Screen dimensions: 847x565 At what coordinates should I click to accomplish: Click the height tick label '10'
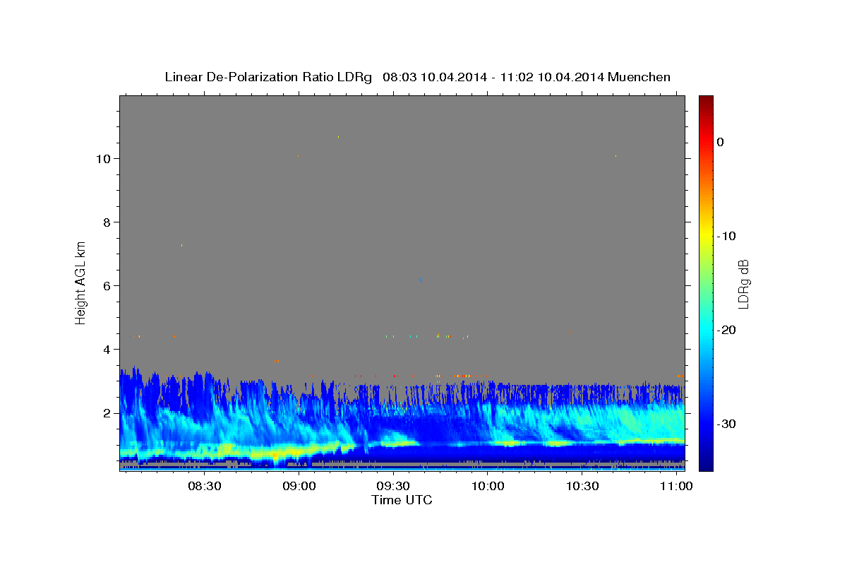[103, 159]
